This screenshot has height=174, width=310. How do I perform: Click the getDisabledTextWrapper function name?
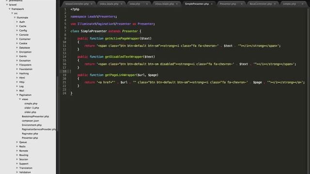pyautogui.click(x=124, y=57)
